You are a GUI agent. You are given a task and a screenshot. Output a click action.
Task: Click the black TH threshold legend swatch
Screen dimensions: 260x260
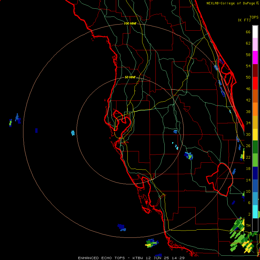(255, 225)
